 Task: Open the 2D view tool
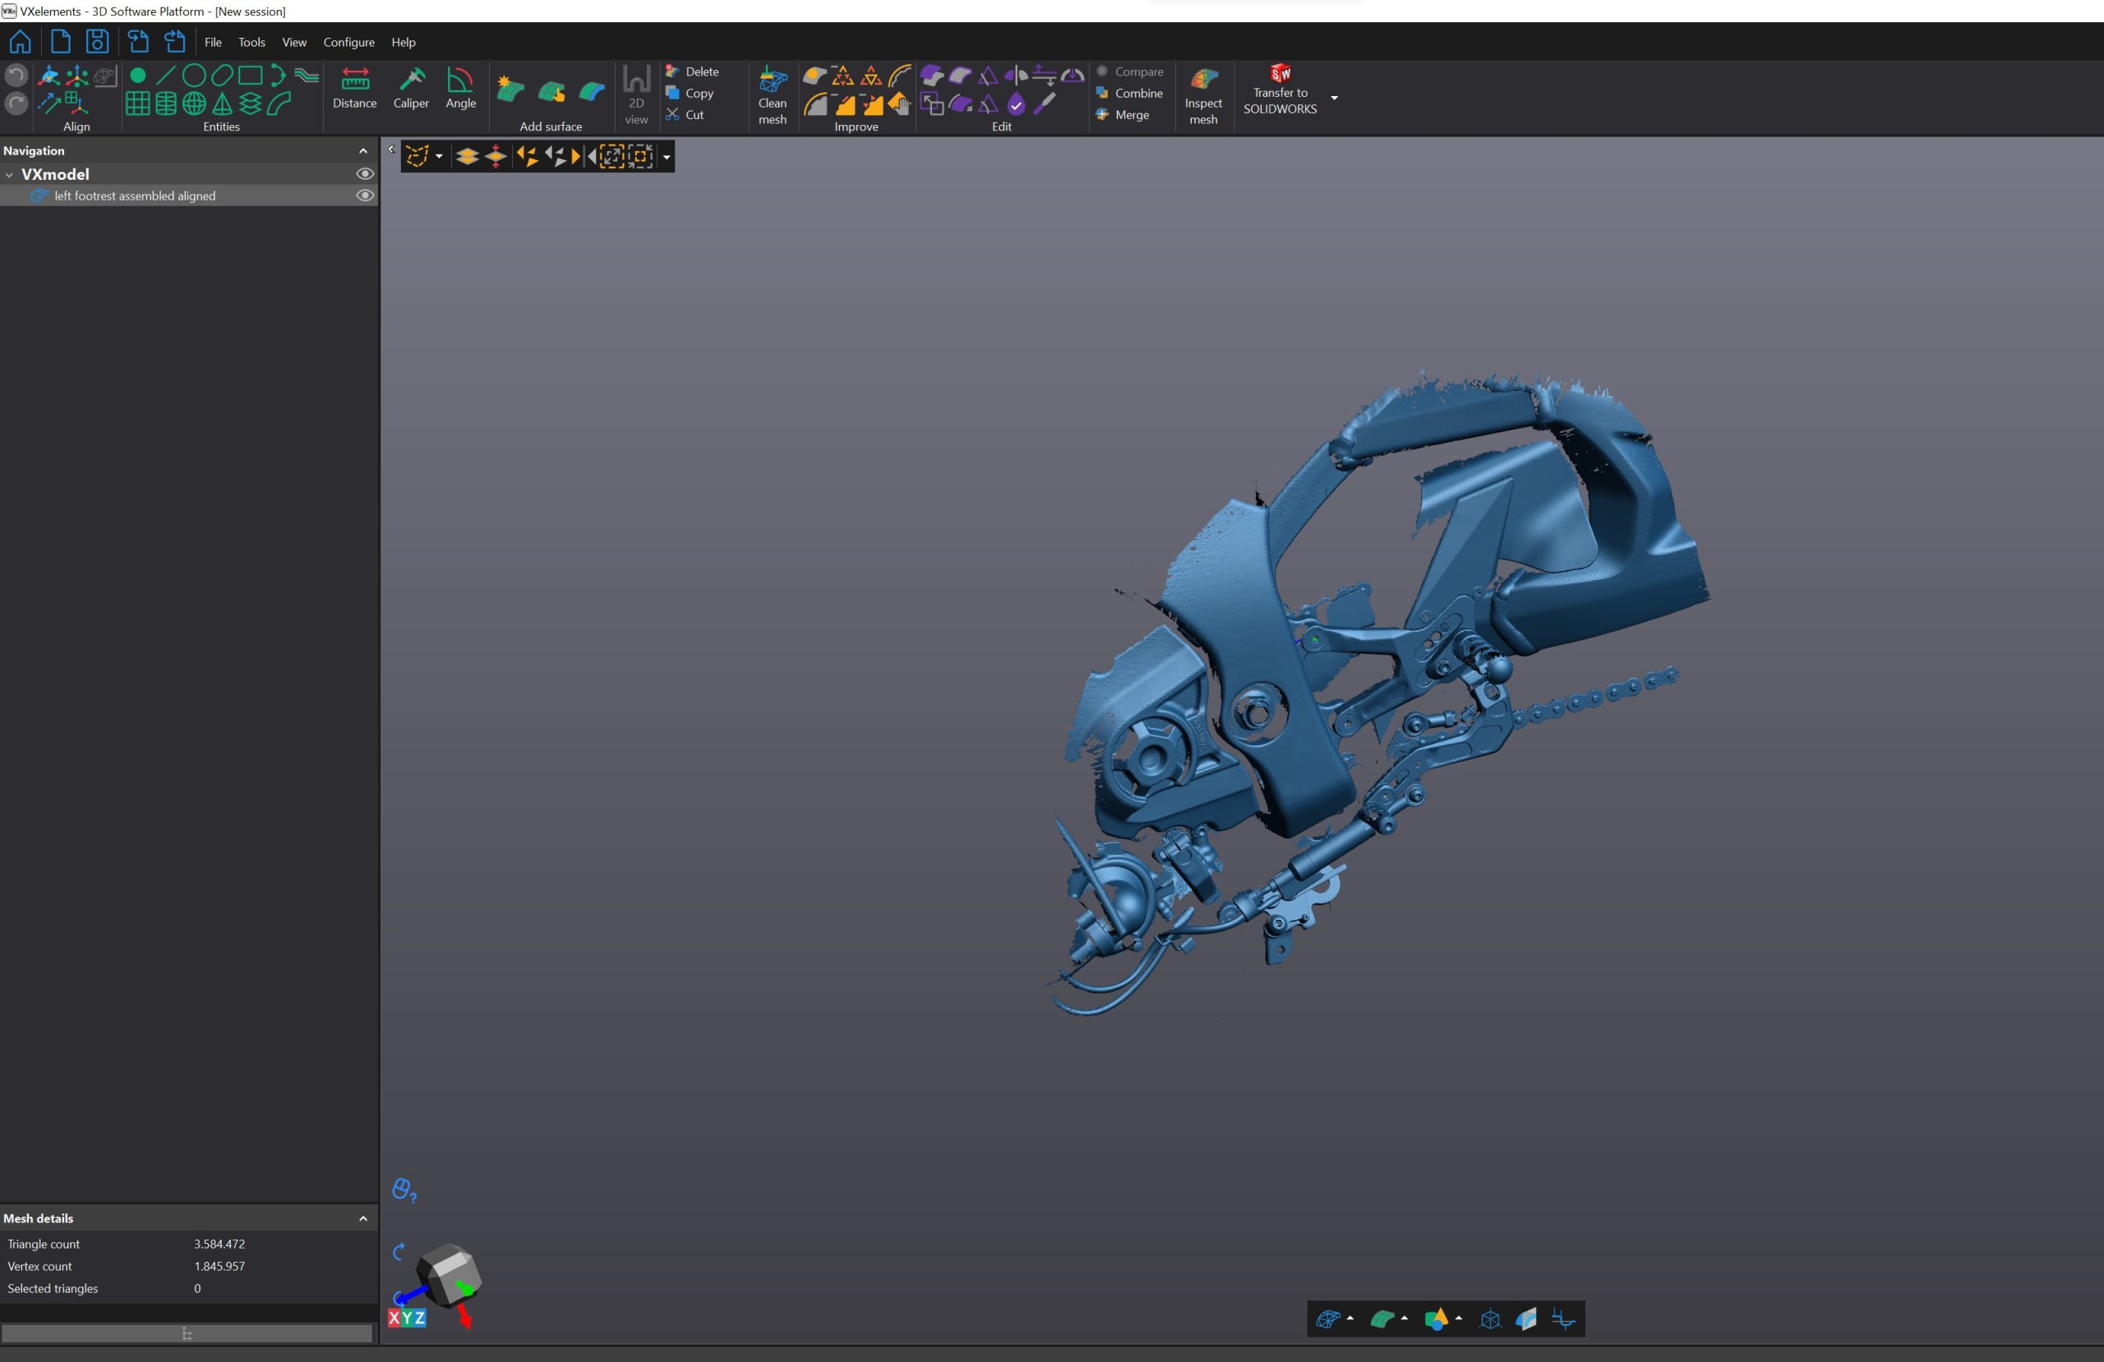[x=635, y=93]
